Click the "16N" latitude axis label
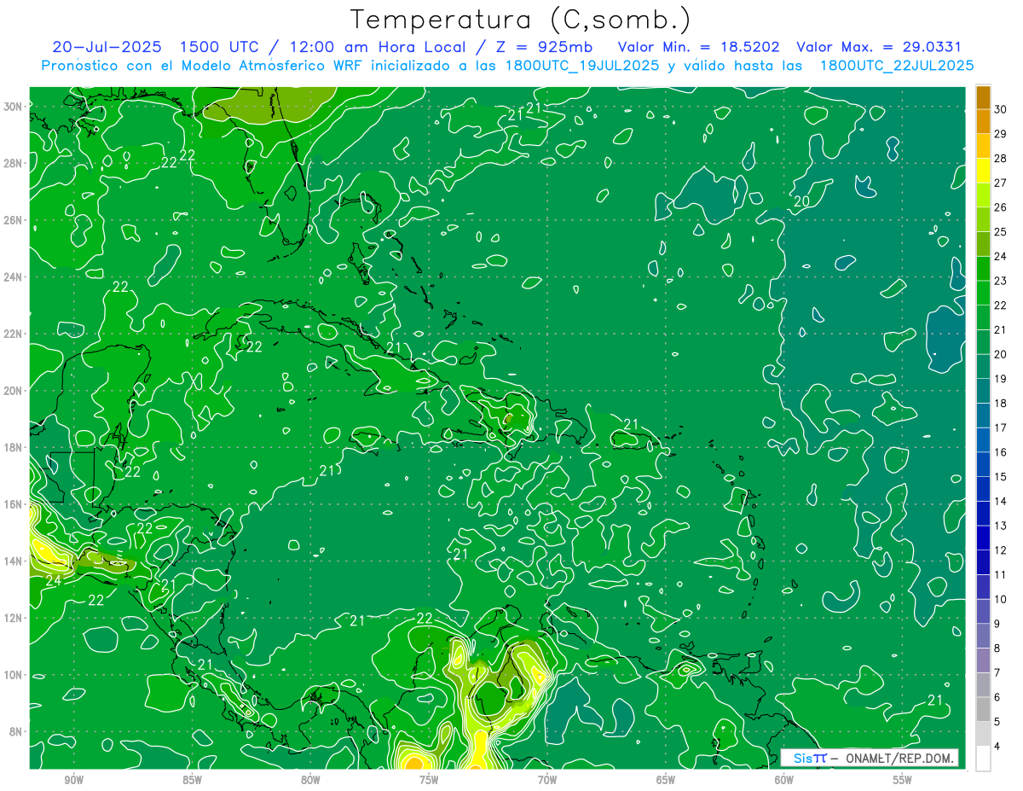This screenshot has width=1023, height=791. pyautogui.click(x=13, y=504)
